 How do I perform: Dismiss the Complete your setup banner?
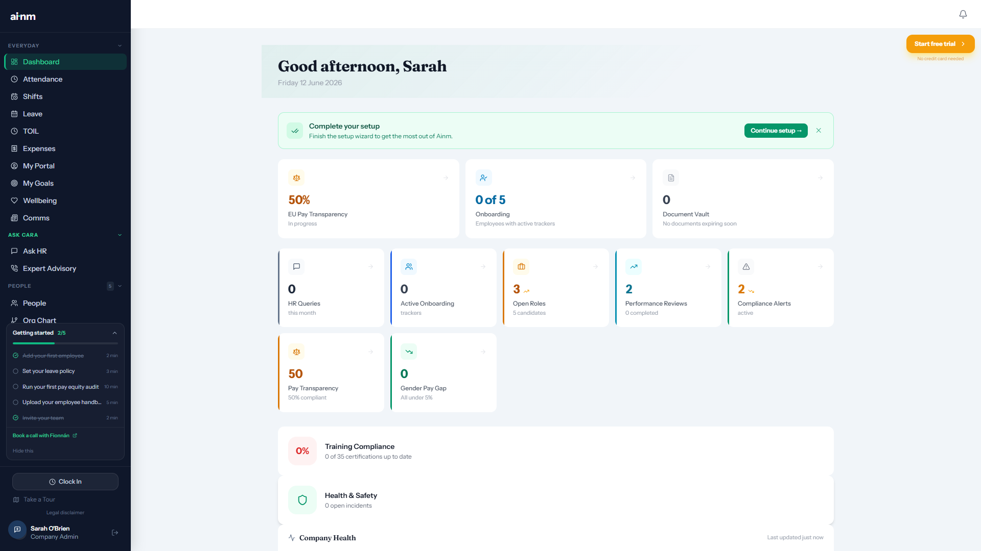tap(819, 131)
